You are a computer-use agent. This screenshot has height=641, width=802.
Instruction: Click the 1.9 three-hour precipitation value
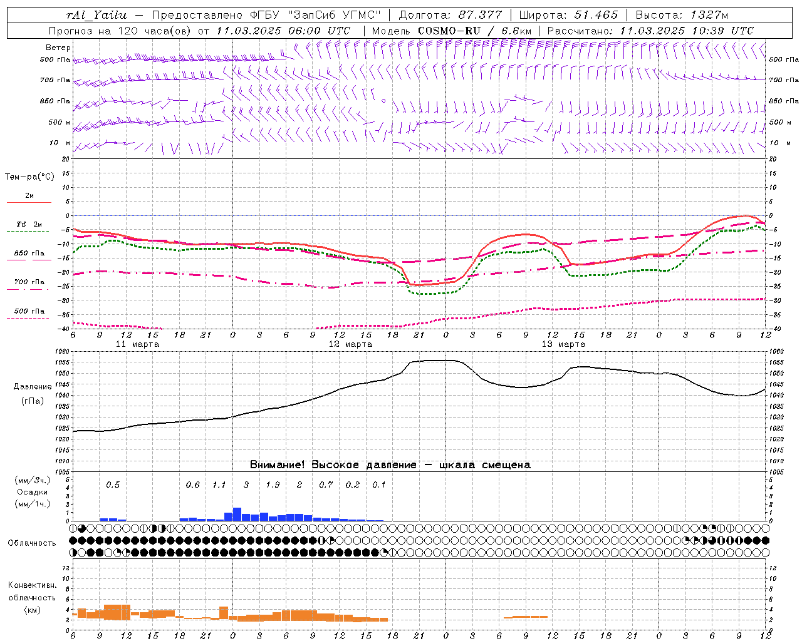tap(273, 485)
